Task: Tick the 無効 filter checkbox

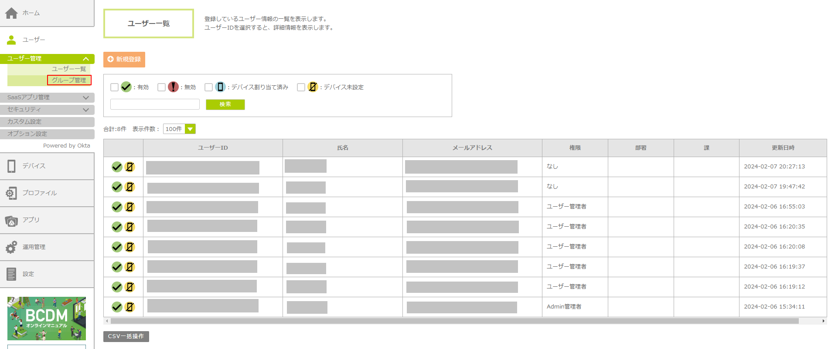Action: pos(162,87)
